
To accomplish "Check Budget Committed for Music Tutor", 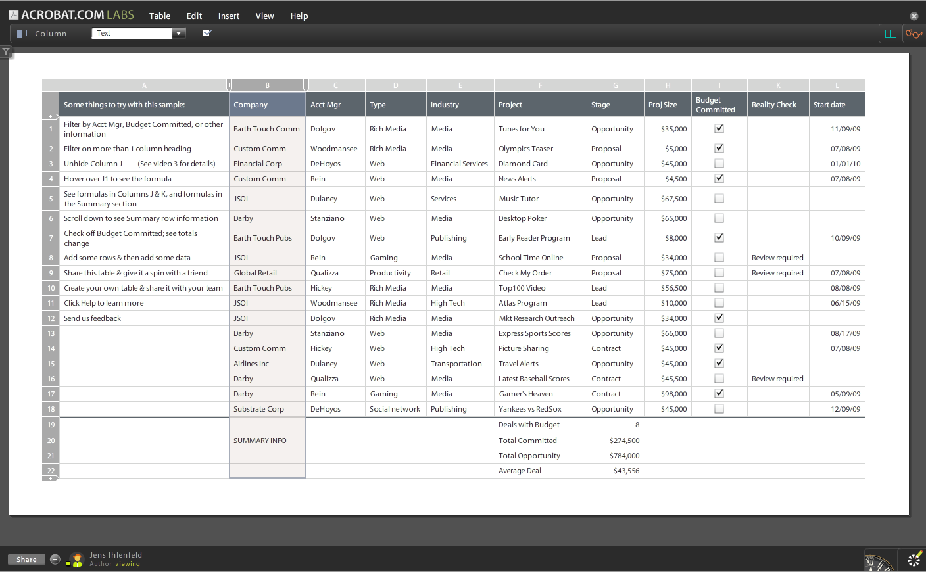I will [719, 198].
